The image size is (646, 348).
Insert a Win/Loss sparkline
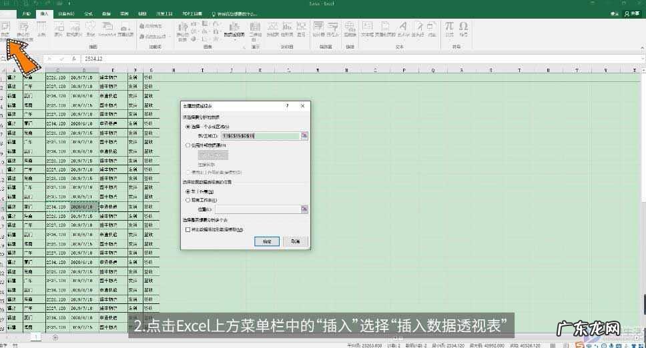point(302,29)
